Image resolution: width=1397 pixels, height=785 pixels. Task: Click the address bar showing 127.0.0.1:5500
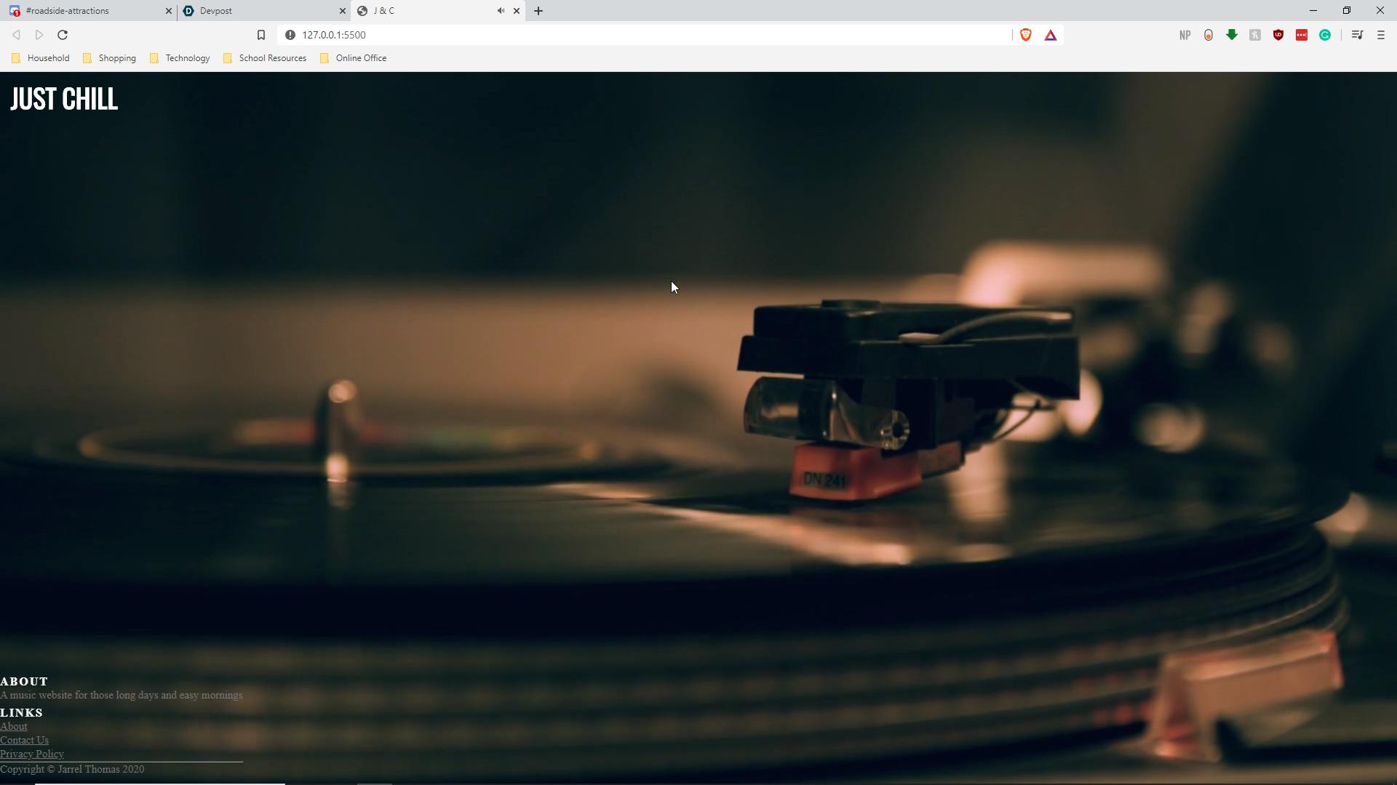pos(582,35)
